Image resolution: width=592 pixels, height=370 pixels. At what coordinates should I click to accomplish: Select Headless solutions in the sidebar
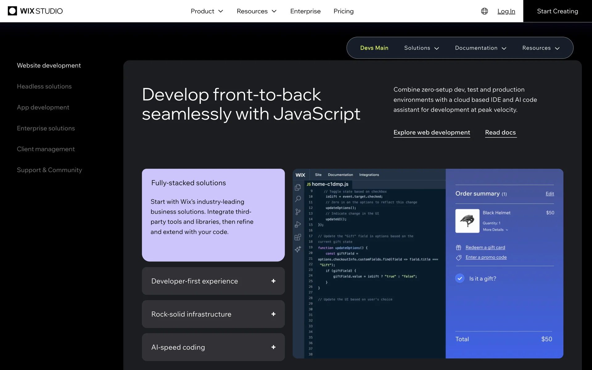44,86
